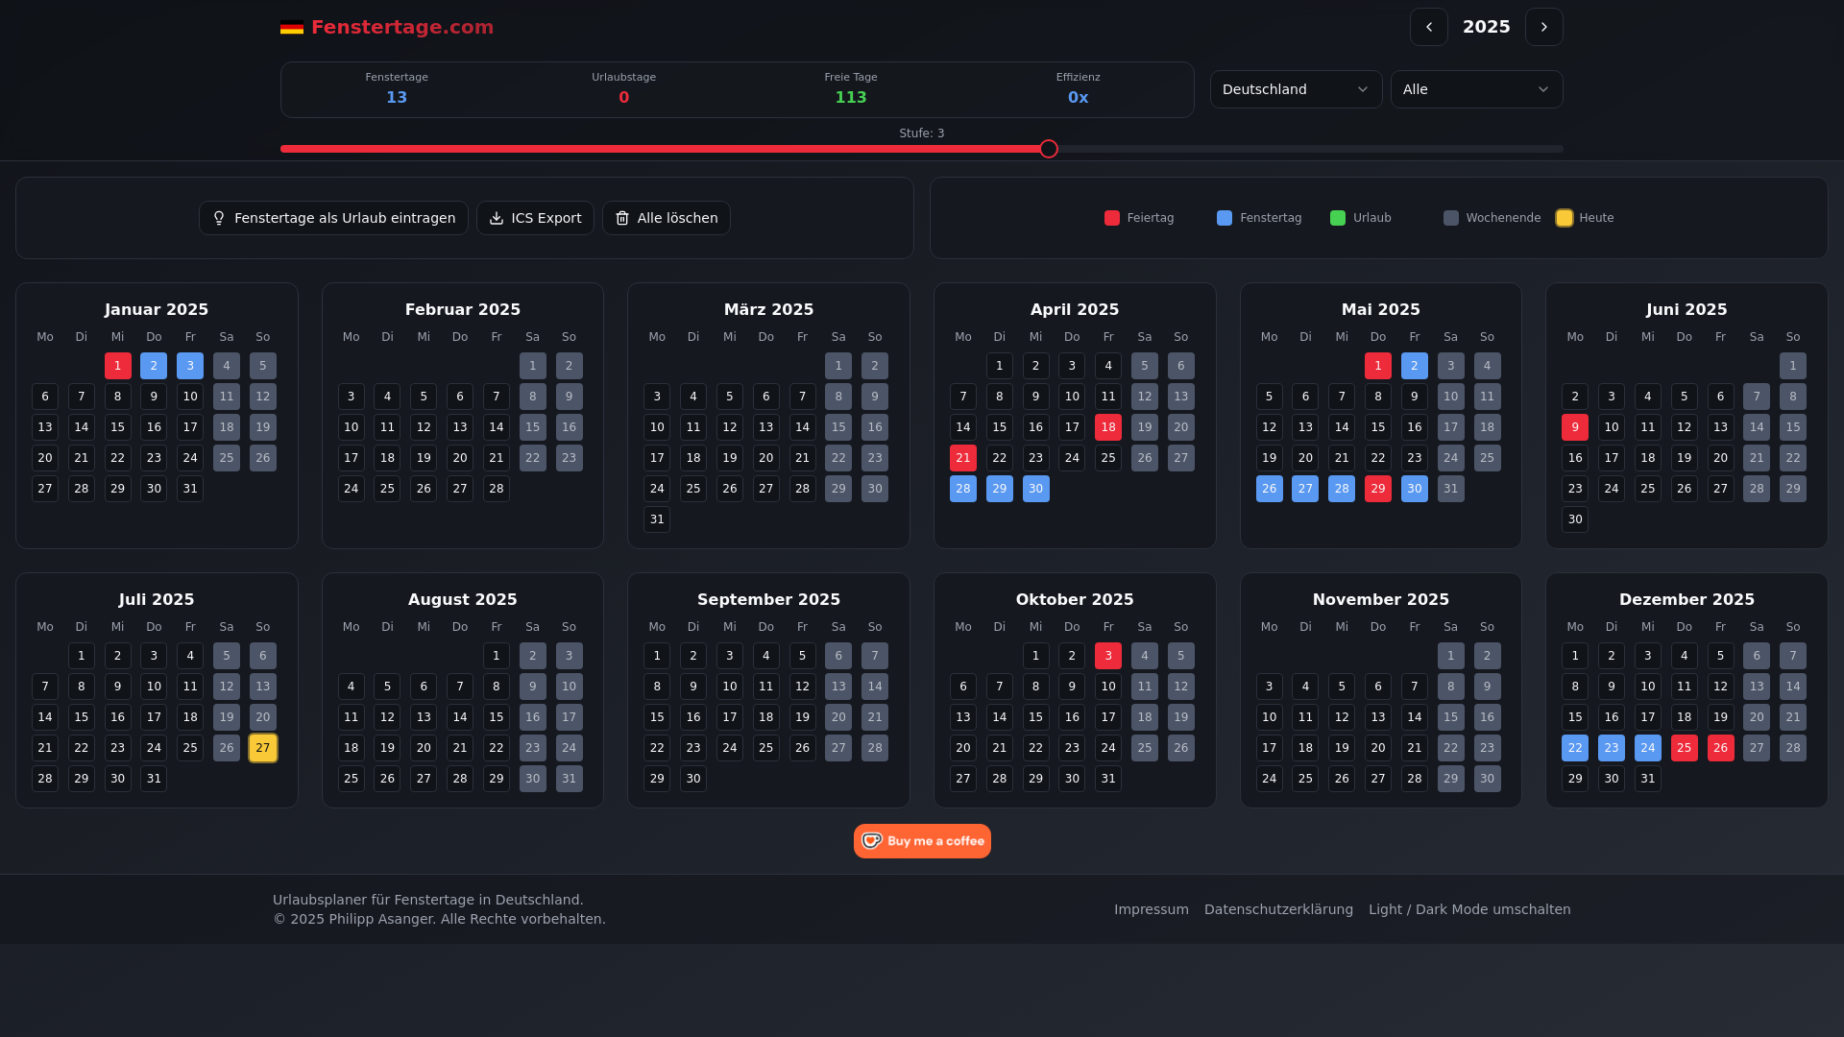Select November 11 in November 2025
Image resolution: width=1844 pixels, height=1037 pixels.
tap(1305, 717)
